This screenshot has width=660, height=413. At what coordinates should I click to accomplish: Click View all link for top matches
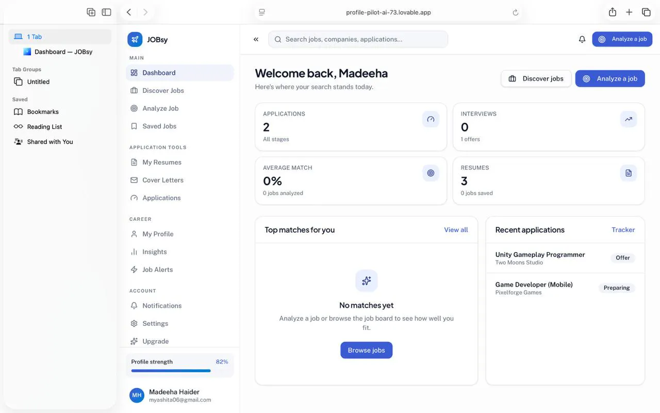coord(456,230)
